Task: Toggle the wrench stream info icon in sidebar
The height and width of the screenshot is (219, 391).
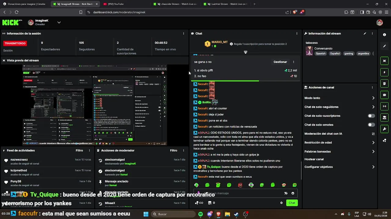Action: (x=385, y=129)
